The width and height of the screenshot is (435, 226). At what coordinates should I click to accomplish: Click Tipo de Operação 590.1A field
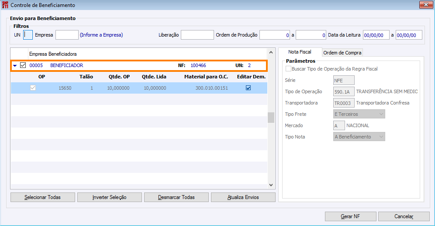[344, 91]
